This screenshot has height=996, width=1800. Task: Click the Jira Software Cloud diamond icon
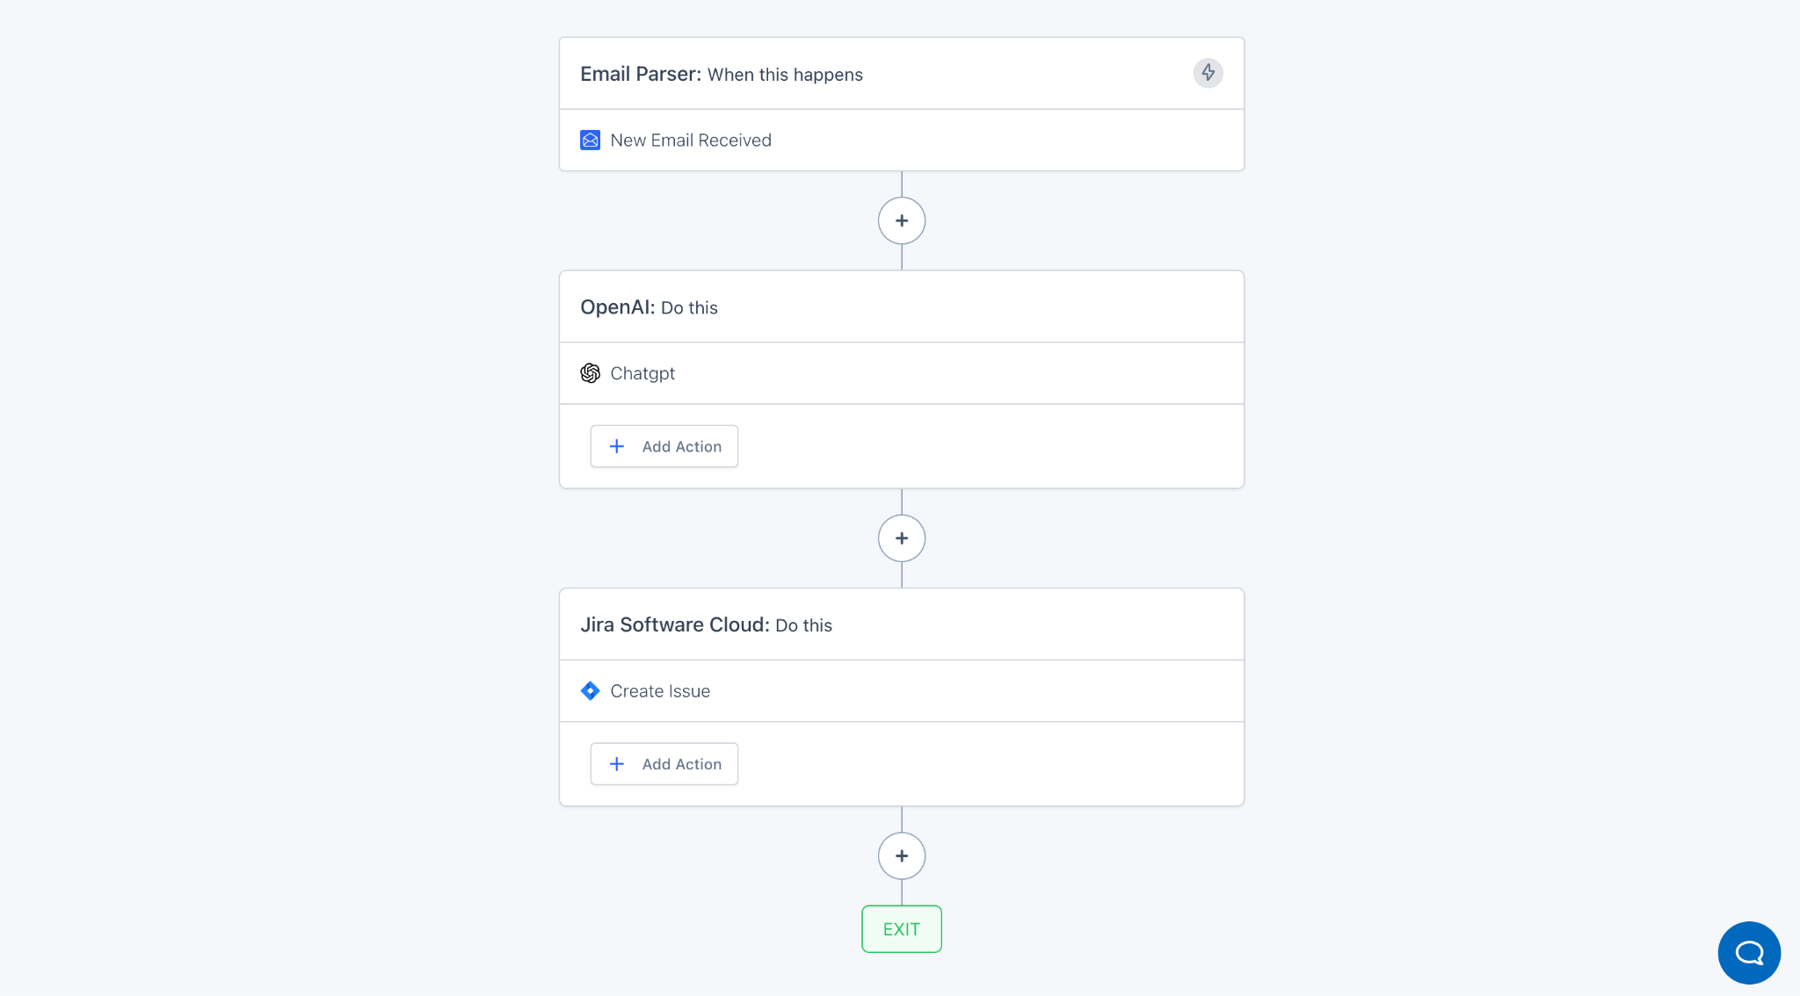590,690
